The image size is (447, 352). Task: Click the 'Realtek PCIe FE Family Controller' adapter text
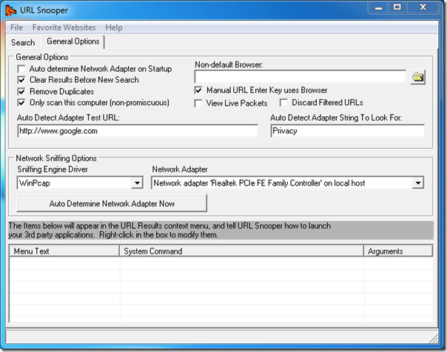[266, 183]
